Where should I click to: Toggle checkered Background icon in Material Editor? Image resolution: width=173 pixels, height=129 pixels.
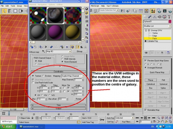86,17
